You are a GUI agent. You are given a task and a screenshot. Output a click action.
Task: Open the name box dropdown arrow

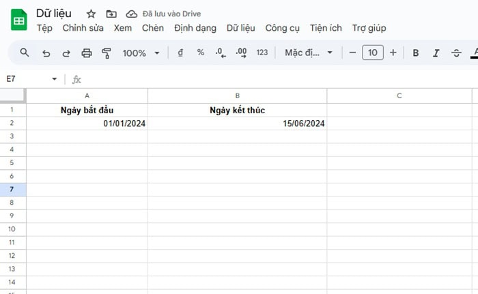(x=55, y=79)
